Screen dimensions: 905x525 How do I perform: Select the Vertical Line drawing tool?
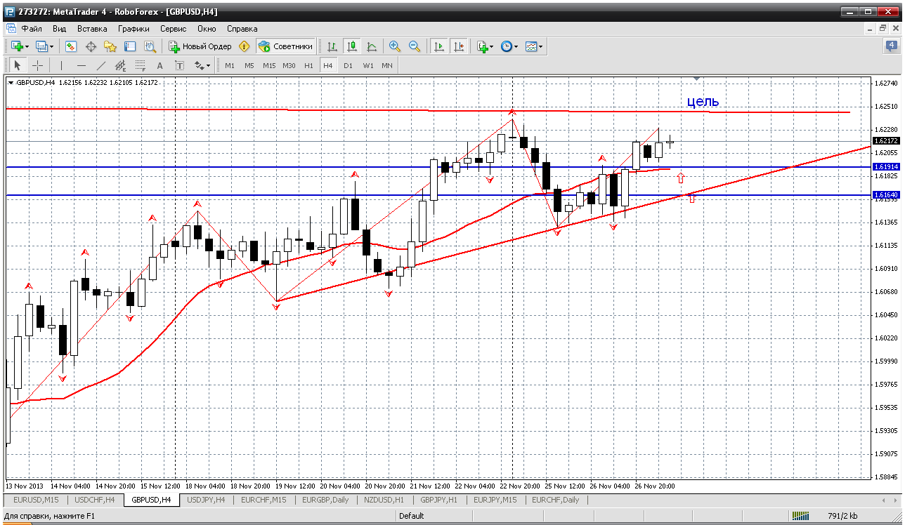62,65
